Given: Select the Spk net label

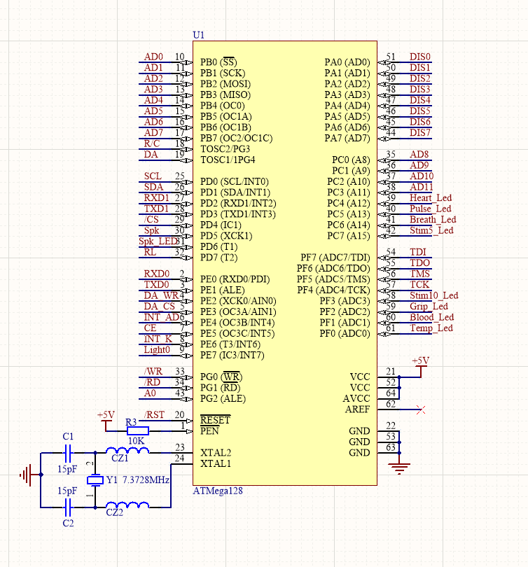Looking at the screenshot, I should tap(151, 231).
